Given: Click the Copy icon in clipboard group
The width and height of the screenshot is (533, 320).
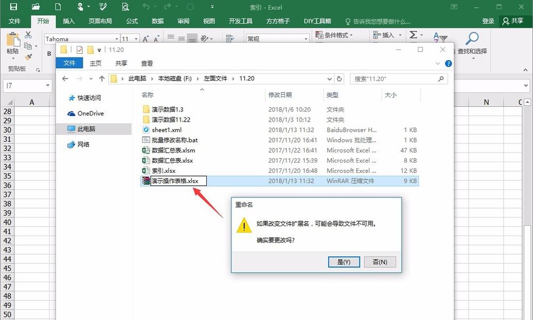Looking at the screenshot, I should [x=28, y=45].
